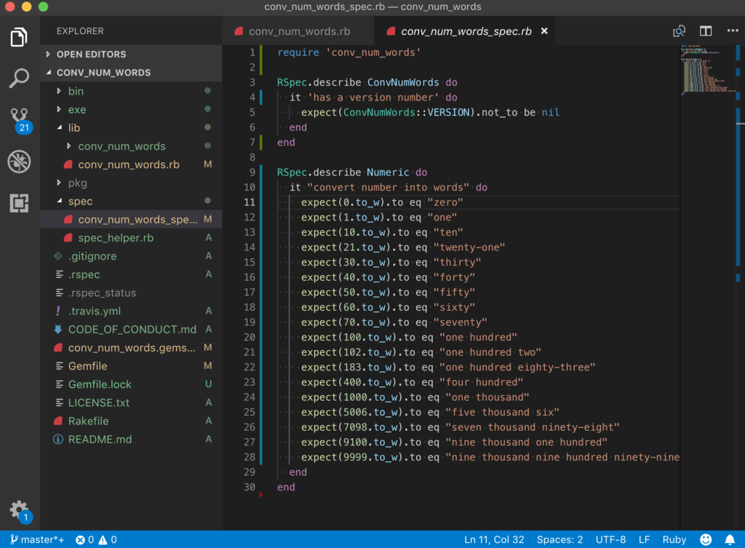Click the Ruby file icon of spec_helper.rb
745x548 pixels.
click(68, 238)
